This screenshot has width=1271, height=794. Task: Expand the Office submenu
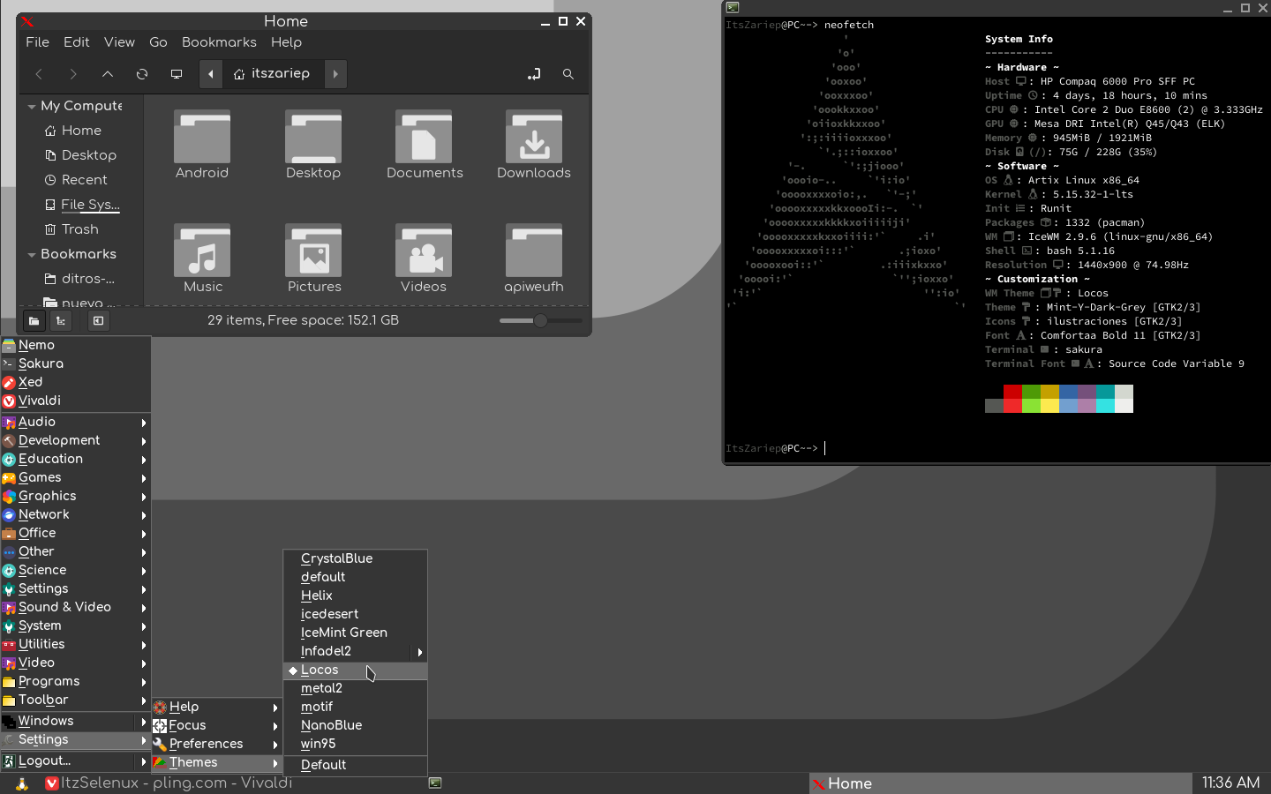point(76,533)
